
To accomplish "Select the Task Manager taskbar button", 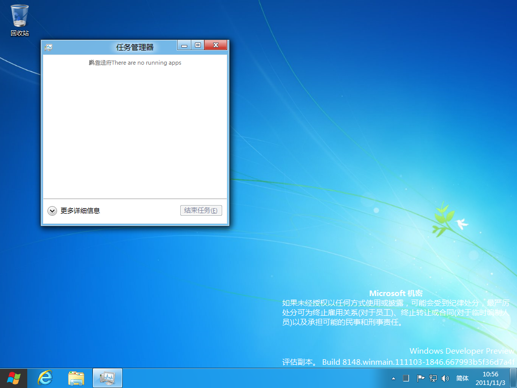I will 108,378.
